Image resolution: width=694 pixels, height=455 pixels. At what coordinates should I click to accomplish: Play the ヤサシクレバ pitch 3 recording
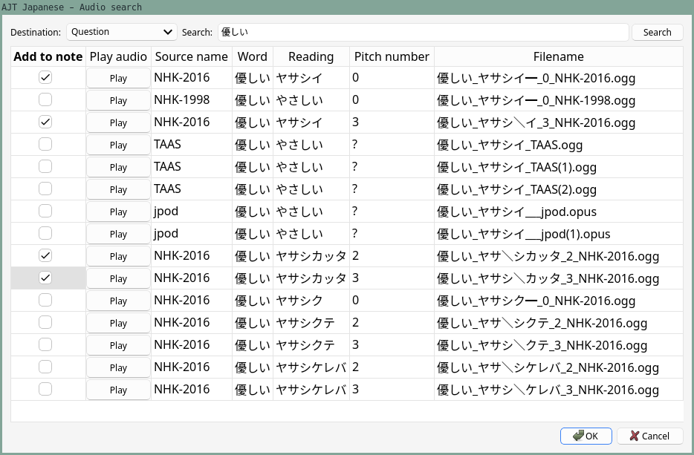coord(117,389)
